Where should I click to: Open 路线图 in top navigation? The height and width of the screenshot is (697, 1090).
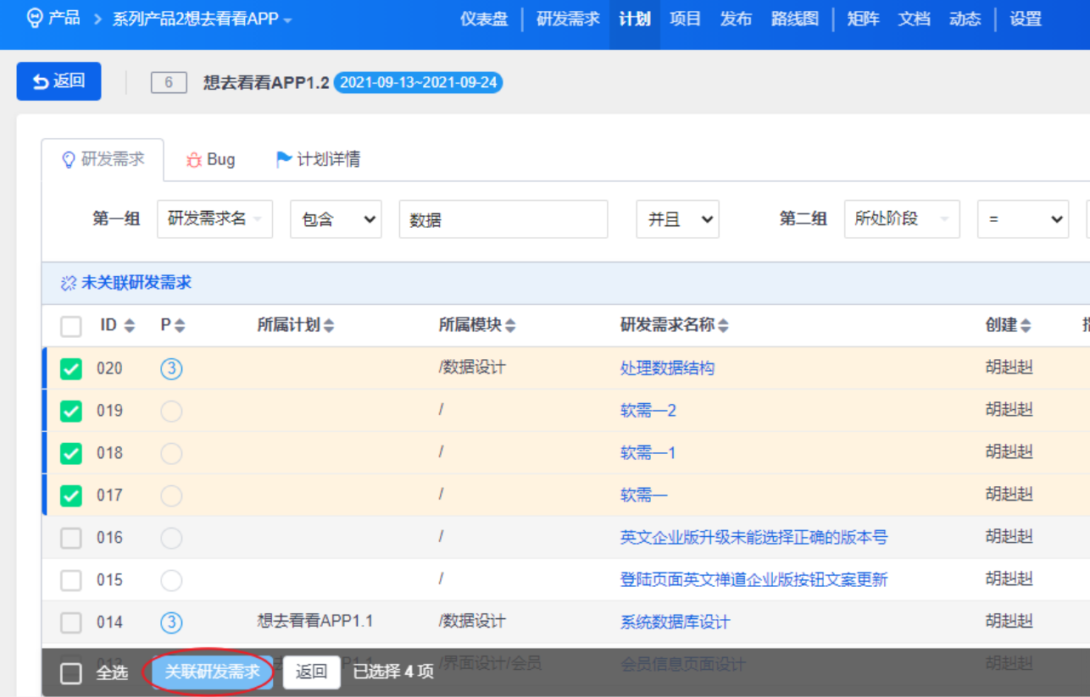[794, 19]
